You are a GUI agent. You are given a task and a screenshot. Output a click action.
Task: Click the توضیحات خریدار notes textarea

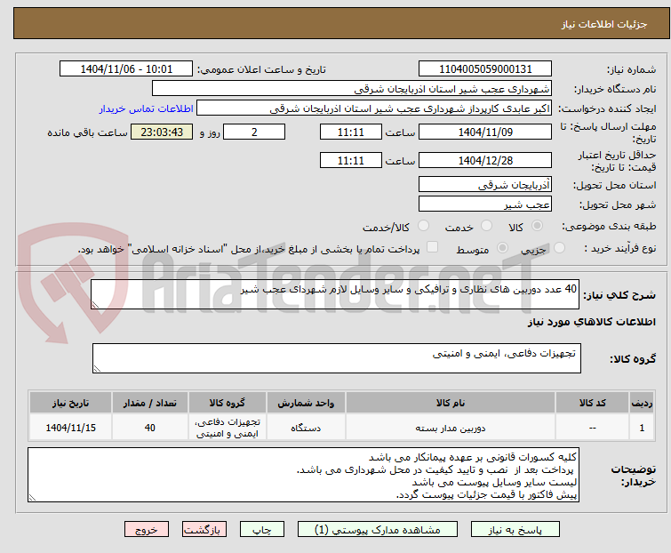click(303, 475)
